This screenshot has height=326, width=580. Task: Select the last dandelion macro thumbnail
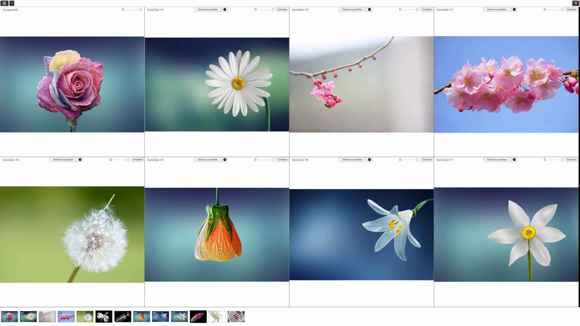pyautogui.click(x=236, y=317)
